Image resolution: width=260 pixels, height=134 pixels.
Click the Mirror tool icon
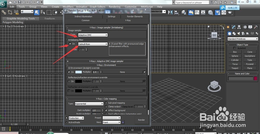tap(170, 12)
